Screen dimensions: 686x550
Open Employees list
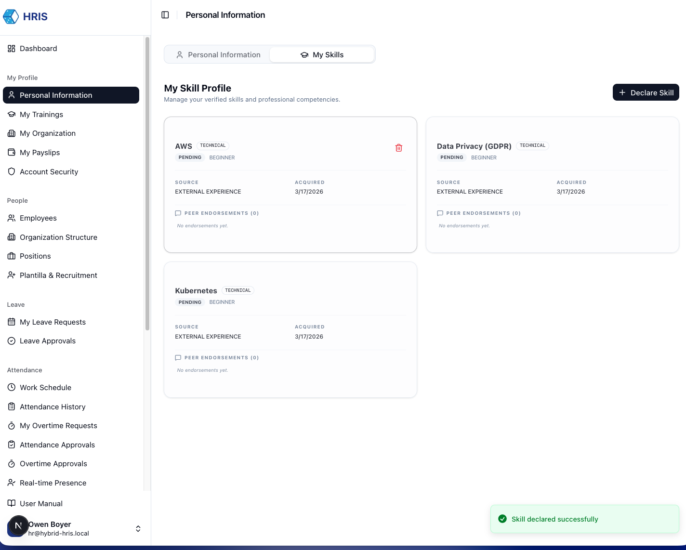[38, 218]
